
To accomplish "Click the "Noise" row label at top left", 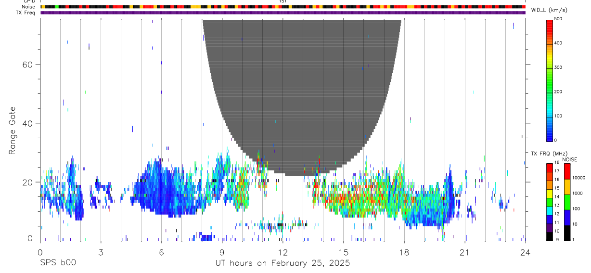I will tap(28, 7).
